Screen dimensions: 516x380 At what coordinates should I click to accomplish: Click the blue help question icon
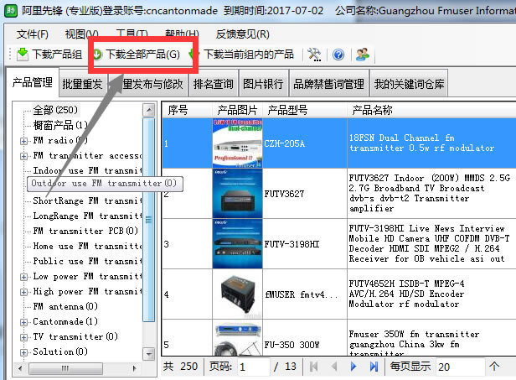click(x=338, y=55)
